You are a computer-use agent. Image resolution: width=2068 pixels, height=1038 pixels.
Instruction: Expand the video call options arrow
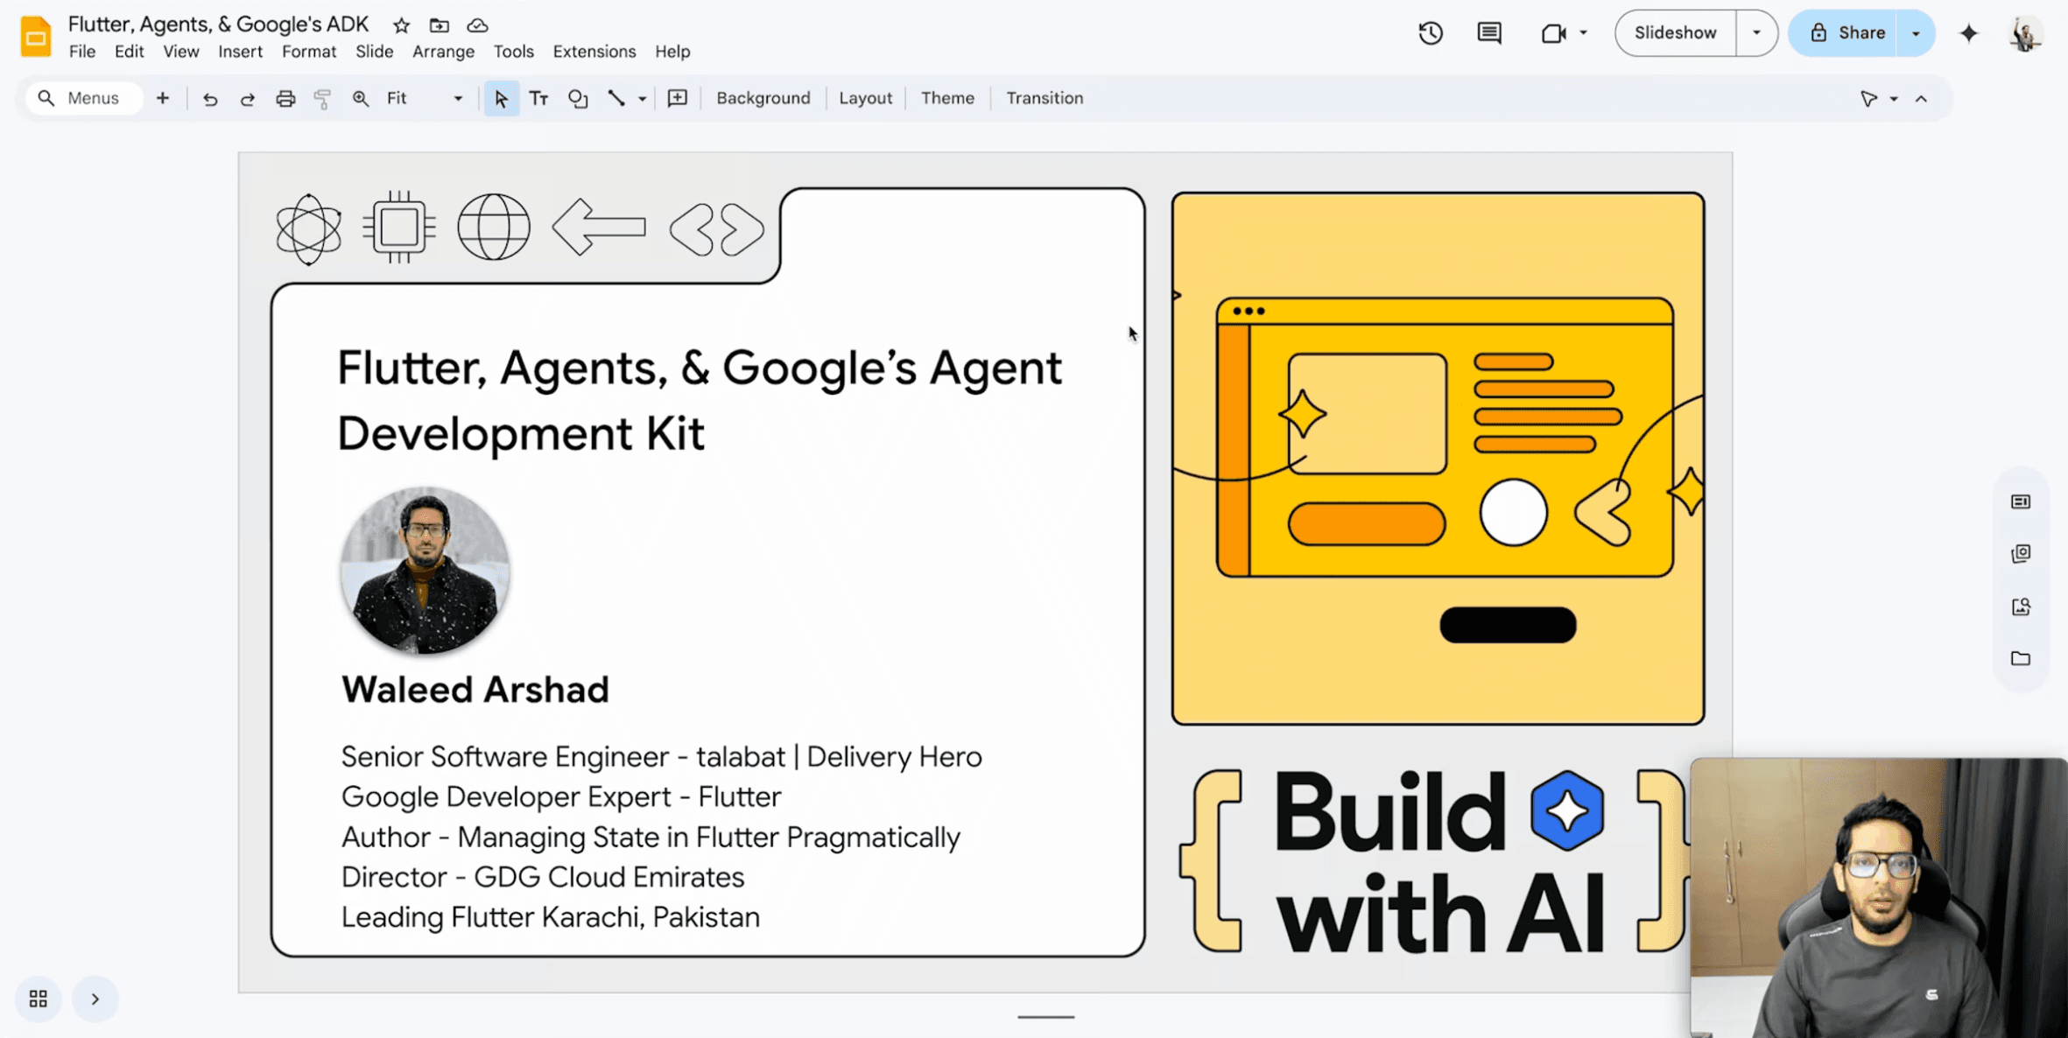(x=1583, y=33)
